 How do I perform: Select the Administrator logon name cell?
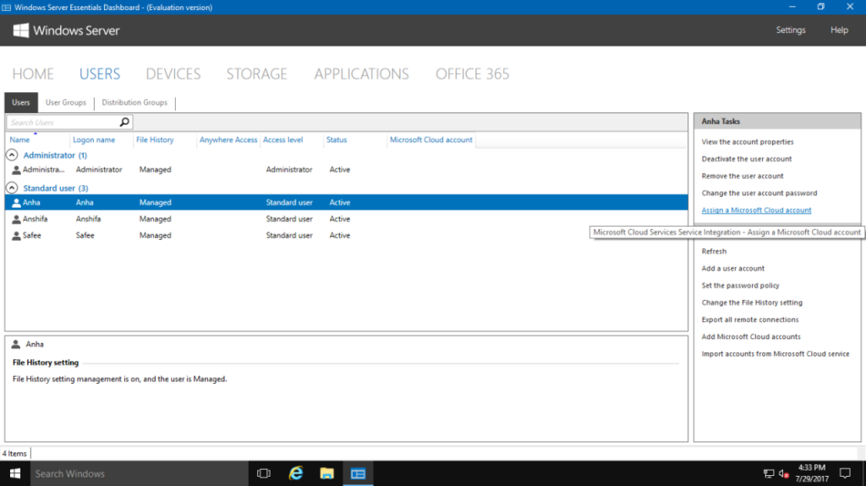pyautogui.click(x=99, y=170)
